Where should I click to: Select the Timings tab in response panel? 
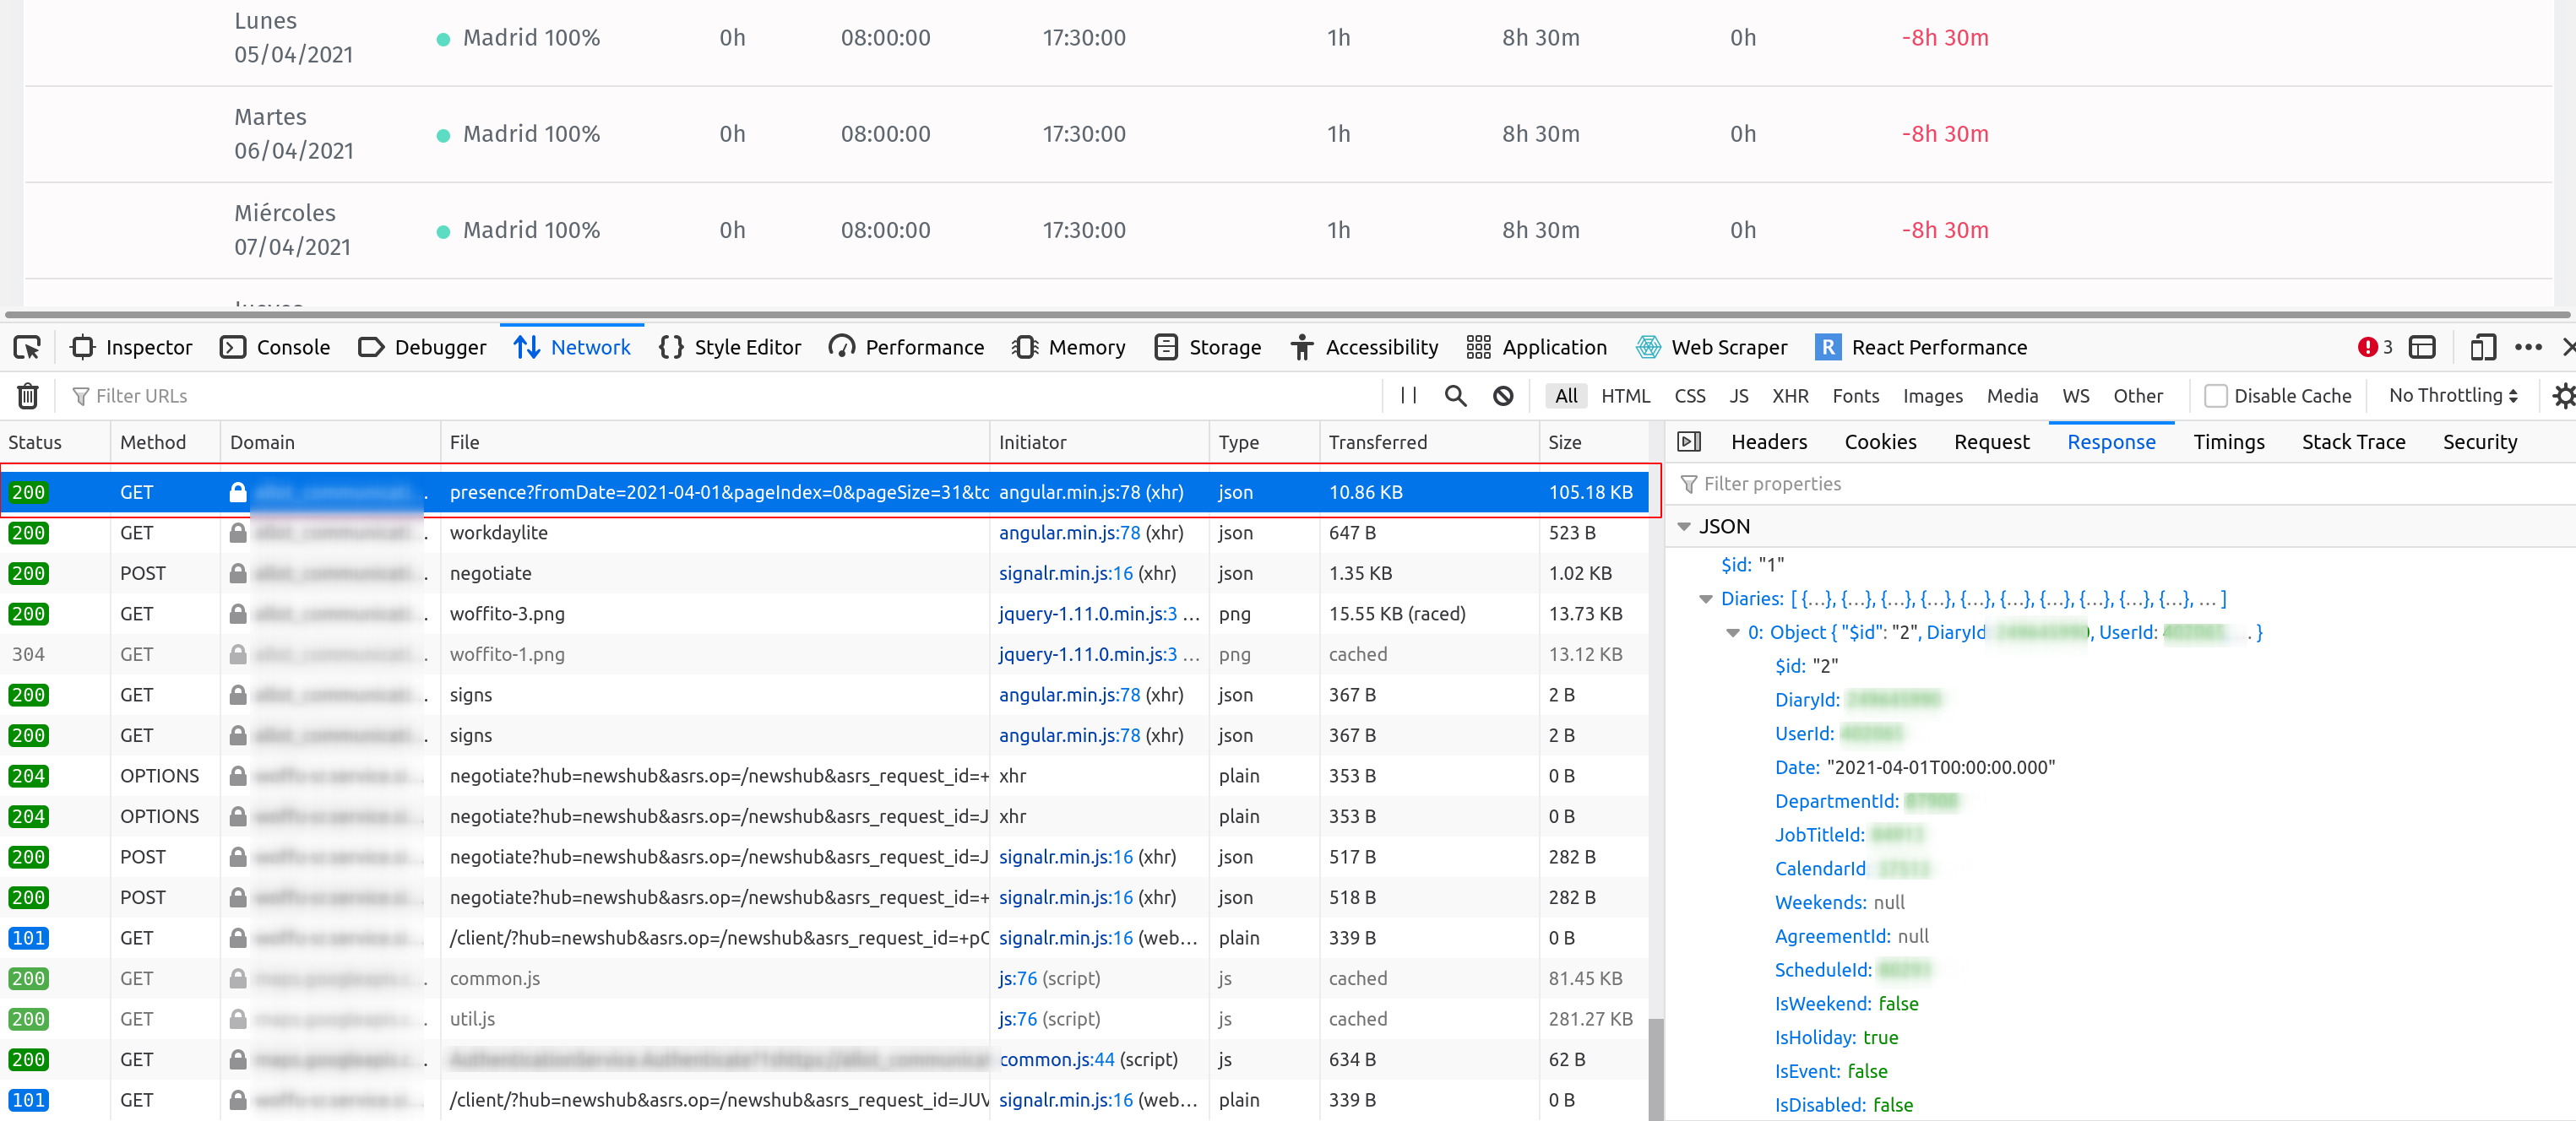2228,440
